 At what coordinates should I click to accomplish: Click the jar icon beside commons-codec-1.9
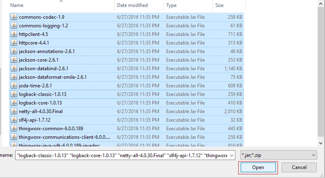[x=14, y=17]
